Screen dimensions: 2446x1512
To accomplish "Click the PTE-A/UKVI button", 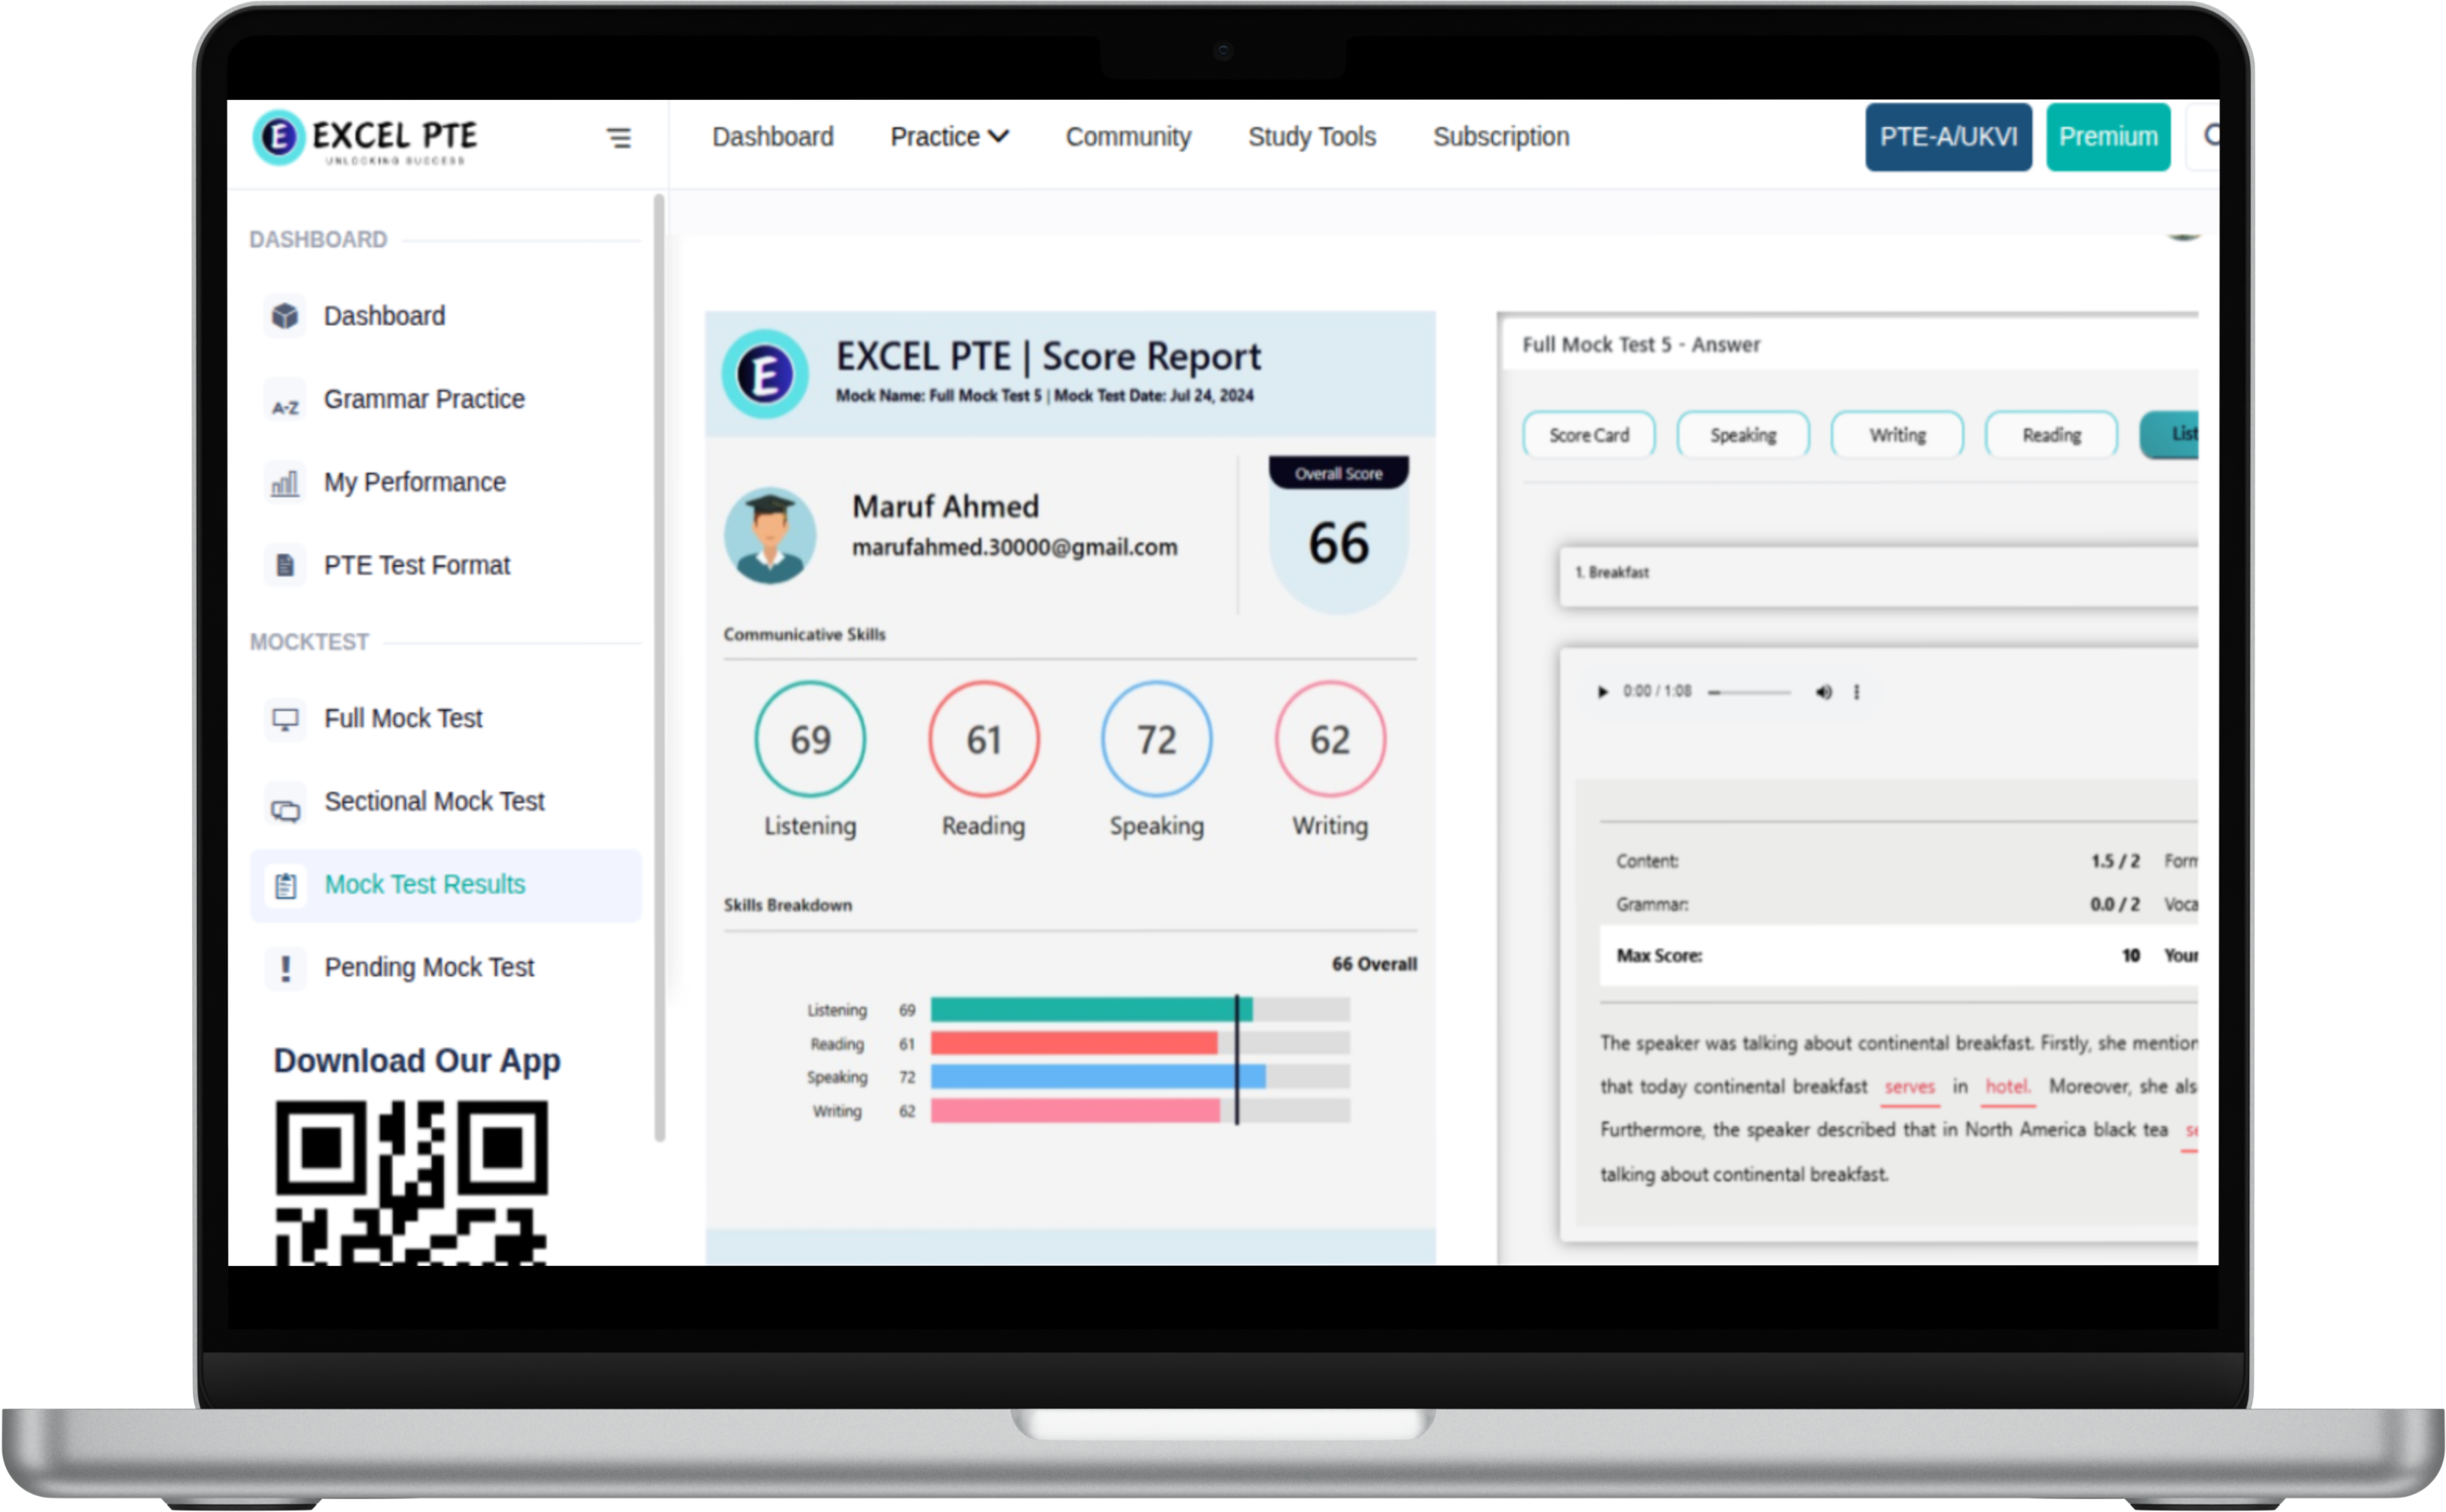I will [x=1948, y=137].
